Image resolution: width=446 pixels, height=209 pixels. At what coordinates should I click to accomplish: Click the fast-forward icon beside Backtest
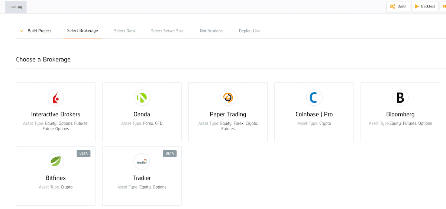coord(443,6)
